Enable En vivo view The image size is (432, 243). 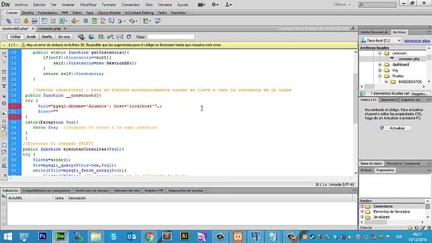click(64, 36)
